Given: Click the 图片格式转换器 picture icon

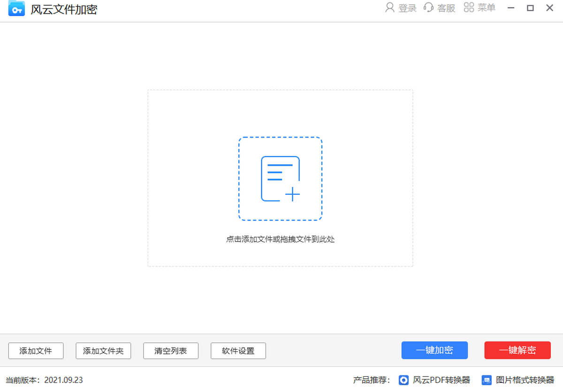Looking at the screenshot, I should (487, 380).
